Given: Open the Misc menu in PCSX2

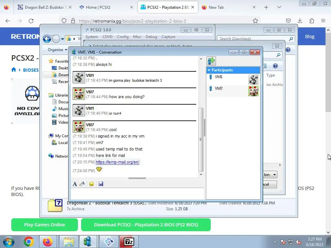Looking at the screenshot, I should [137, 37].
